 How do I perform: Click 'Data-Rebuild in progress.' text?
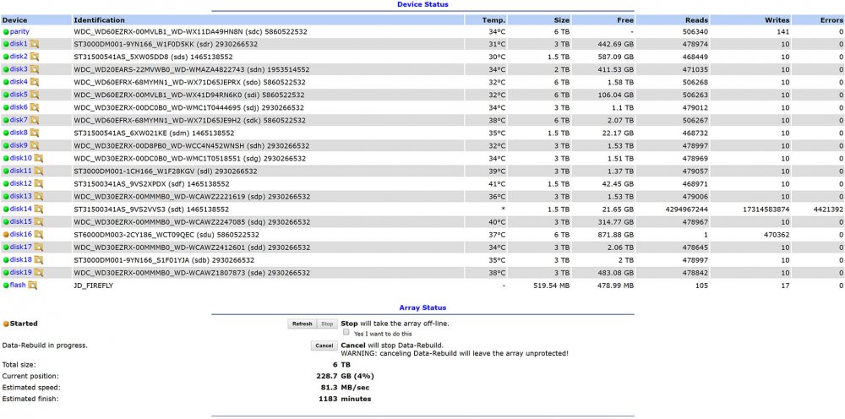click(x=45, y=346)
